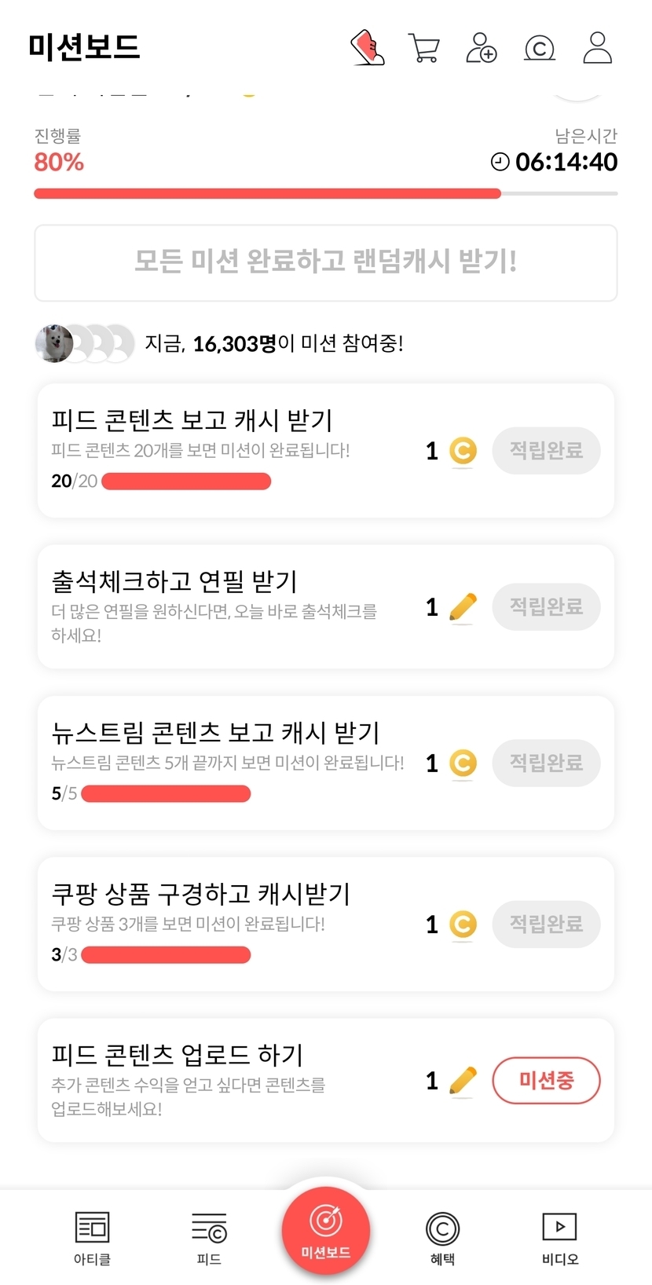This screenshot has width=652, height=1285.
Task: Tap the clock icon beside remaining time
Action: [500, 162]
